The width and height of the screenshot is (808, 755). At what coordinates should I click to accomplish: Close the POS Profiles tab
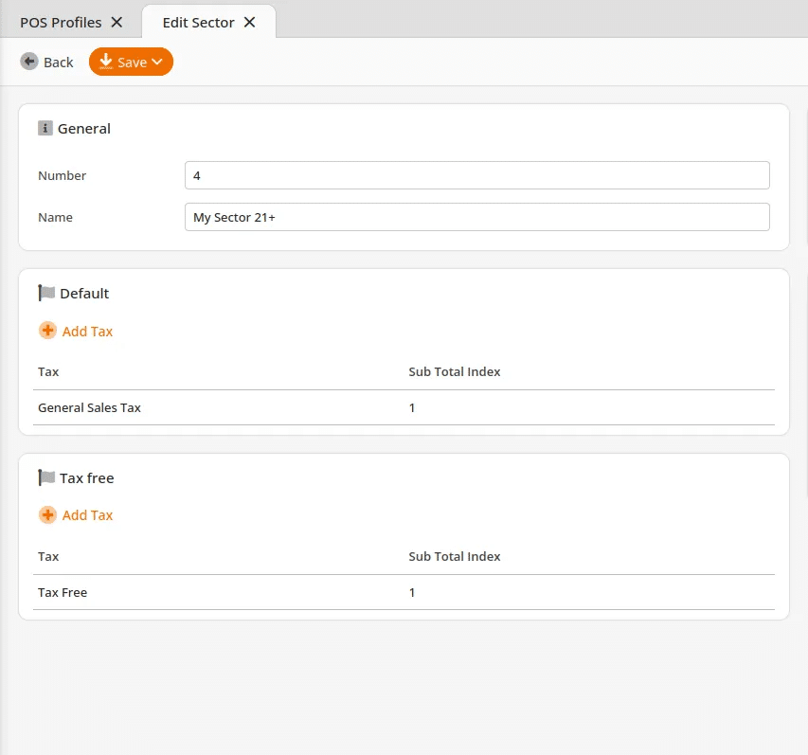[x=117, y=22]
